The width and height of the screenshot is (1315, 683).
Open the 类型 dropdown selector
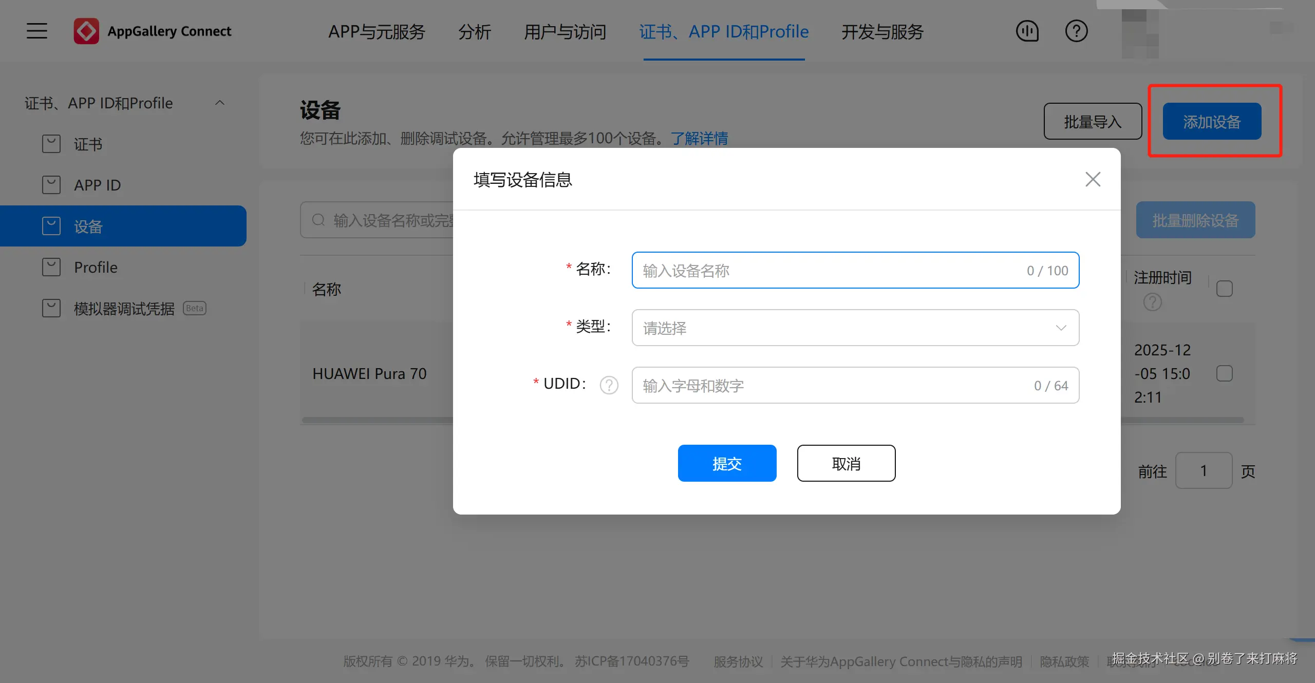point(855,328)
